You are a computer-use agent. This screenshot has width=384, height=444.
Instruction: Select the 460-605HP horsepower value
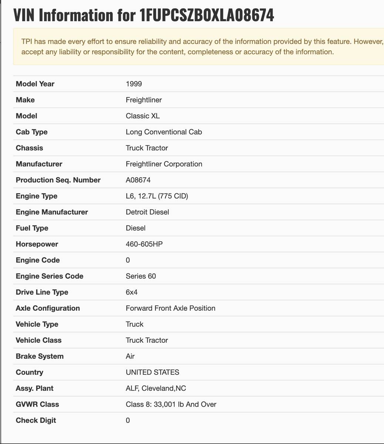tap(144, 244)
